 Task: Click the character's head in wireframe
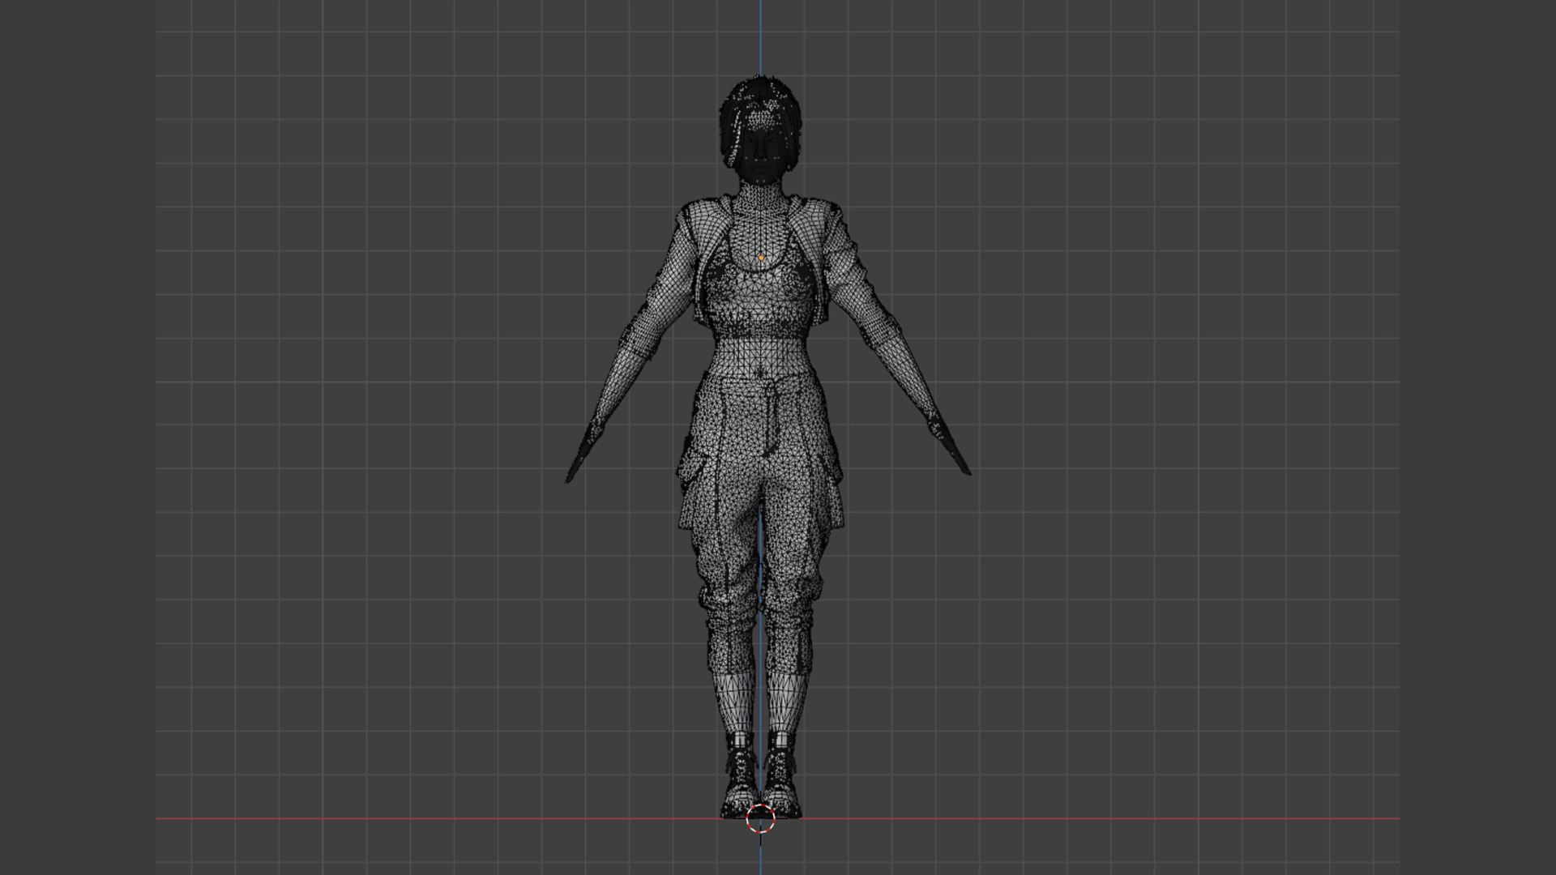point(760,130)
